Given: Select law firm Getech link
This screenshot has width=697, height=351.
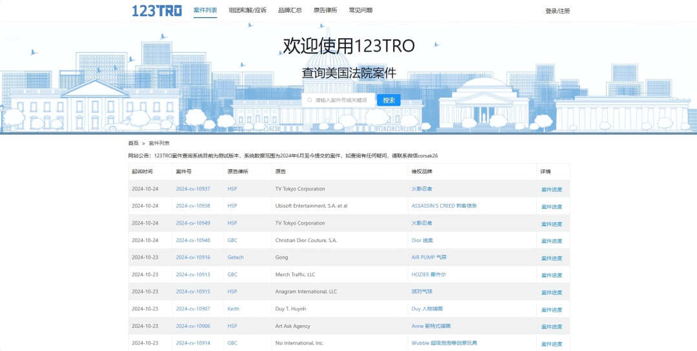Looking at the screenshot, I should (x=236, y=257).
